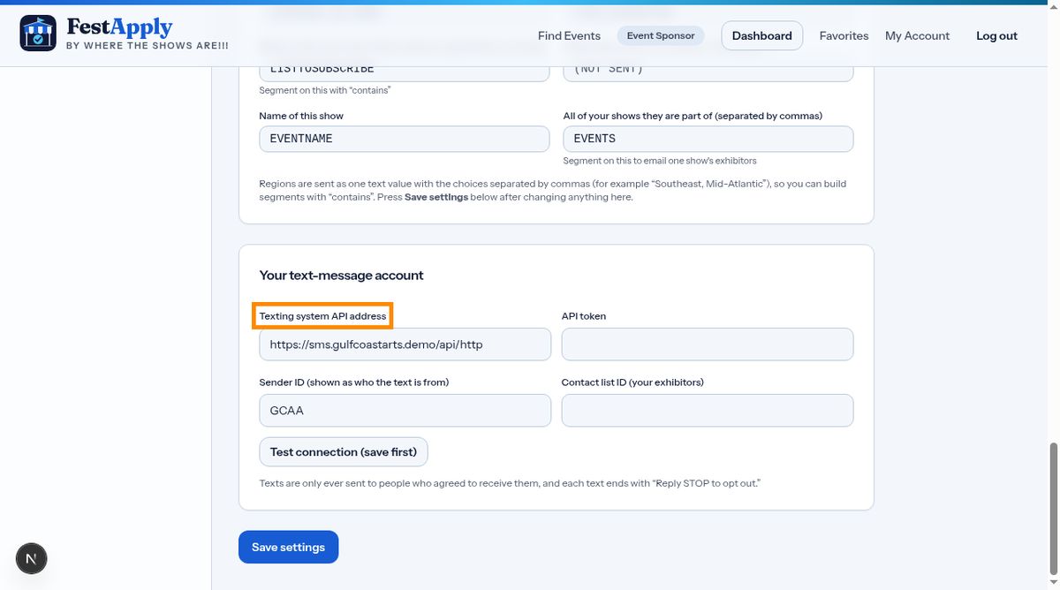1060x590 pixels.
Task: Open the Event Sponsor pill in the header
Action: pyautogui.click(x=661, y=36)
